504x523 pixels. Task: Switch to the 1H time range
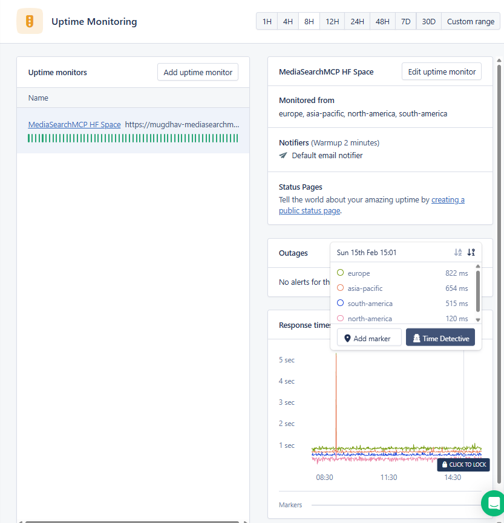pyautogui.click(x=267, y=21)
